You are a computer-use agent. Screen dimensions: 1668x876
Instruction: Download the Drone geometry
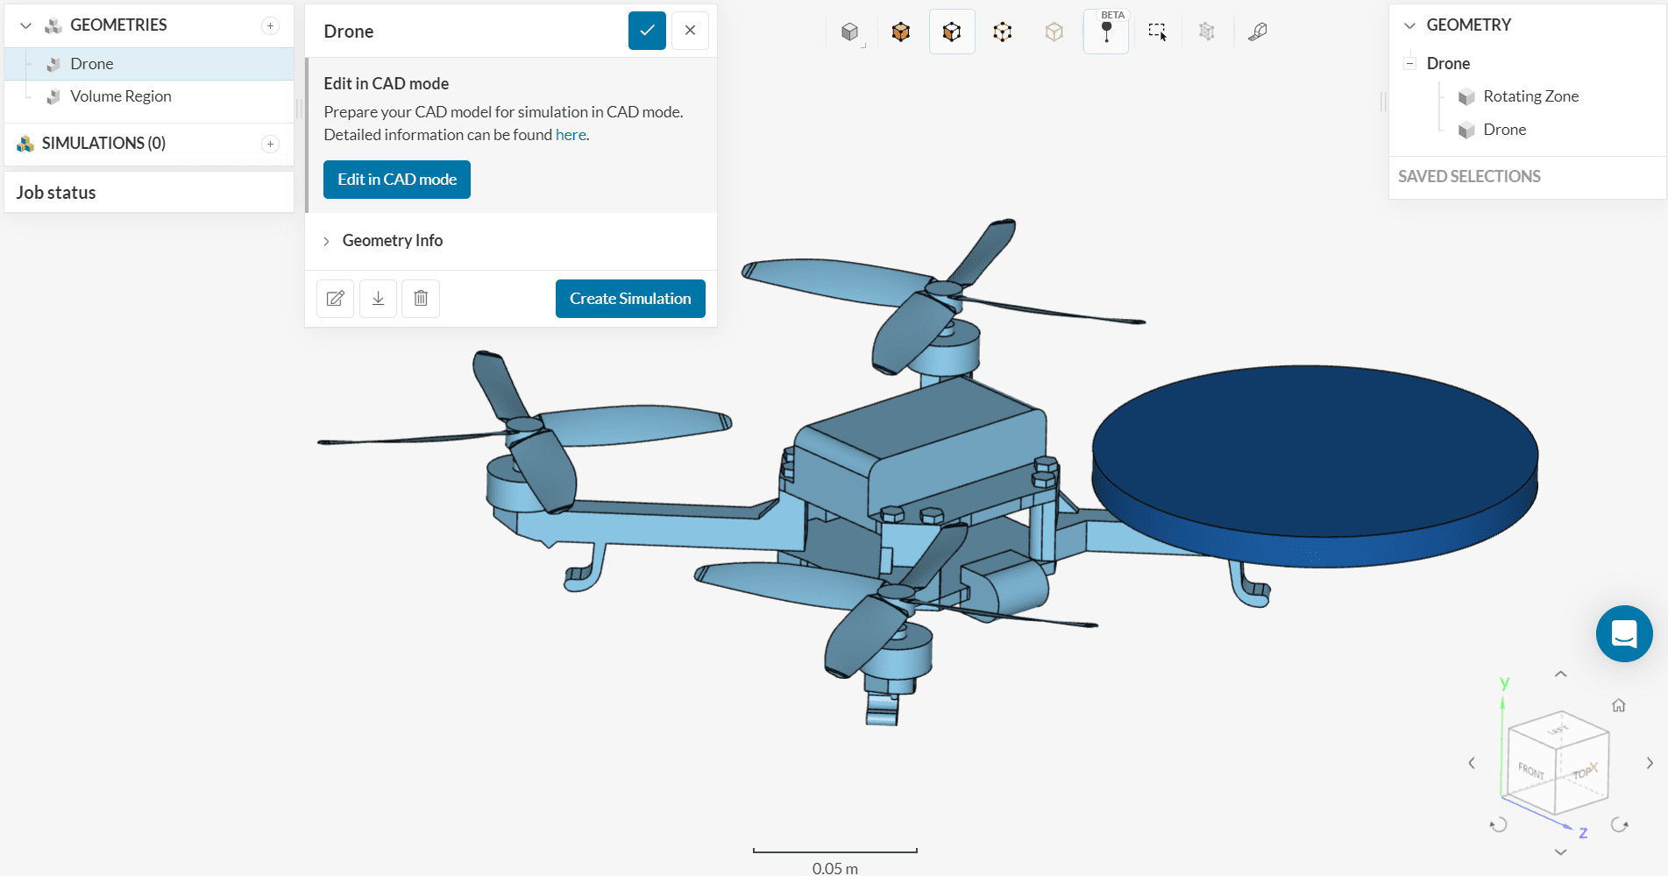[378, 299]
